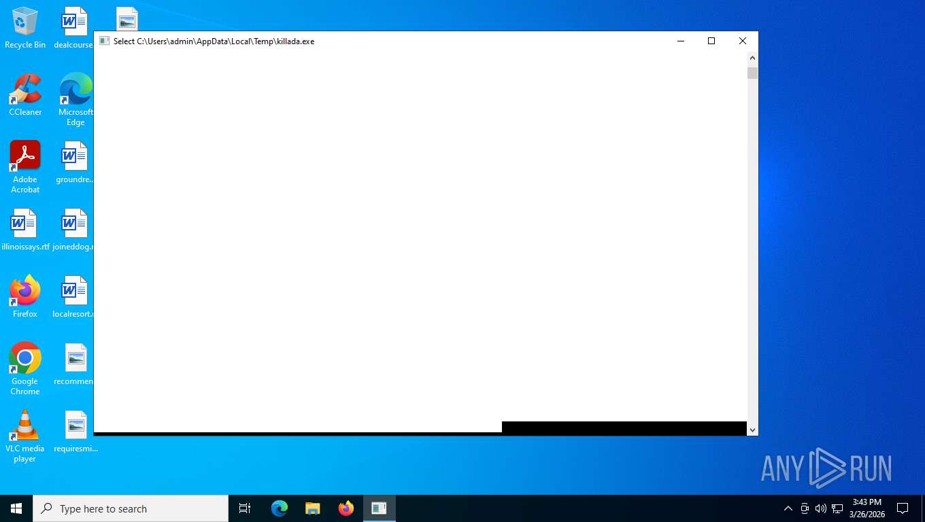
Task: Launch the Firefox desktop shortcut
Action: click(25, 296)
